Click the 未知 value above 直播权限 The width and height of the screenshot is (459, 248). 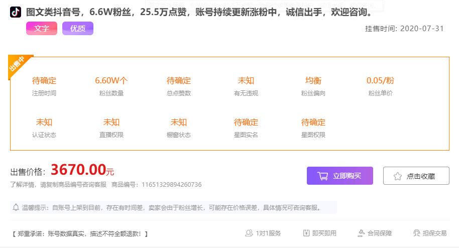click(111, 122)
